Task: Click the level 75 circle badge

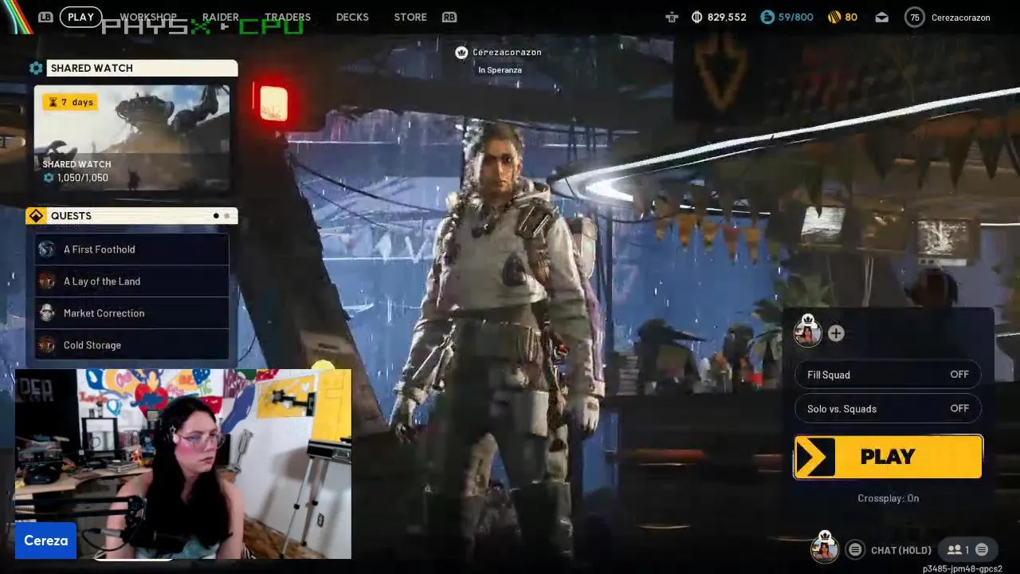Action: [914, 17]
